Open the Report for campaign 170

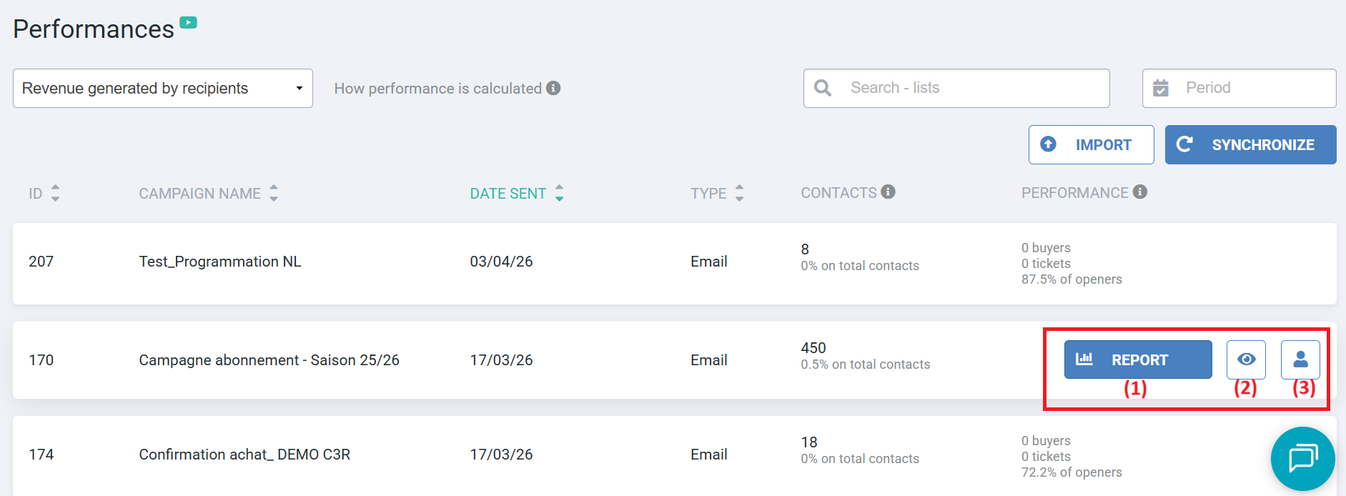click(x=1137, y=359)
